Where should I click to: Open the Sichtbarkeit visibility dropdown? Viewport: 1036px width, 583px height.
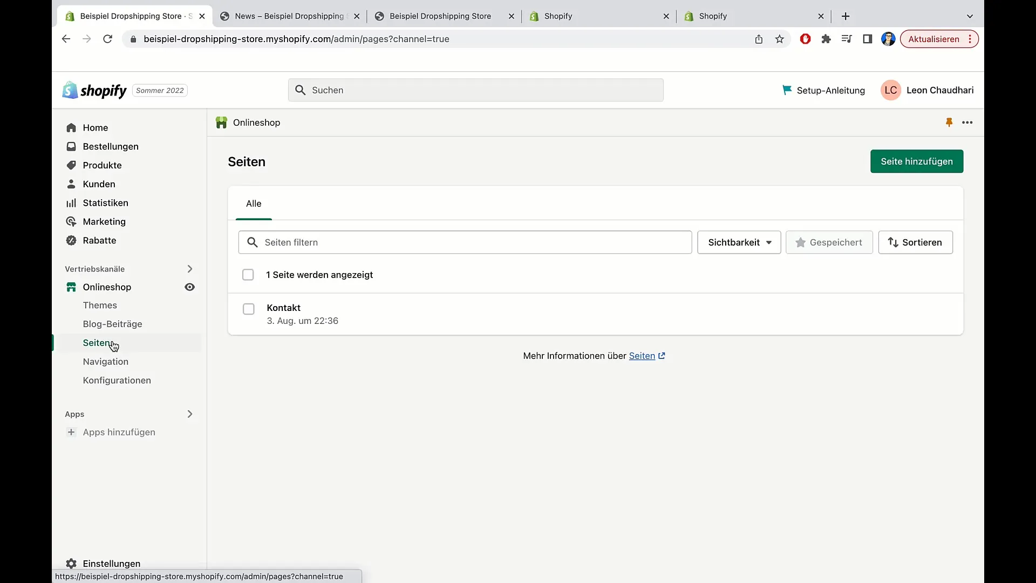tap(739, 242)
